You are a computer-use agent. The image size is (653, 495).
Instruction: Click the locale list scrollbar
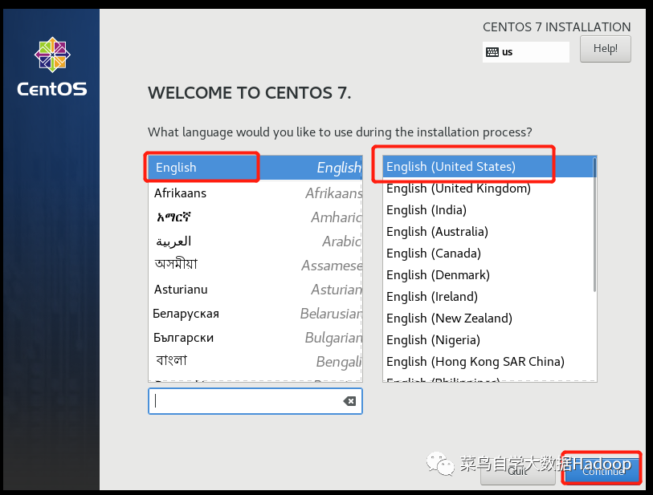pyautogui.click(x=594, y=225)
